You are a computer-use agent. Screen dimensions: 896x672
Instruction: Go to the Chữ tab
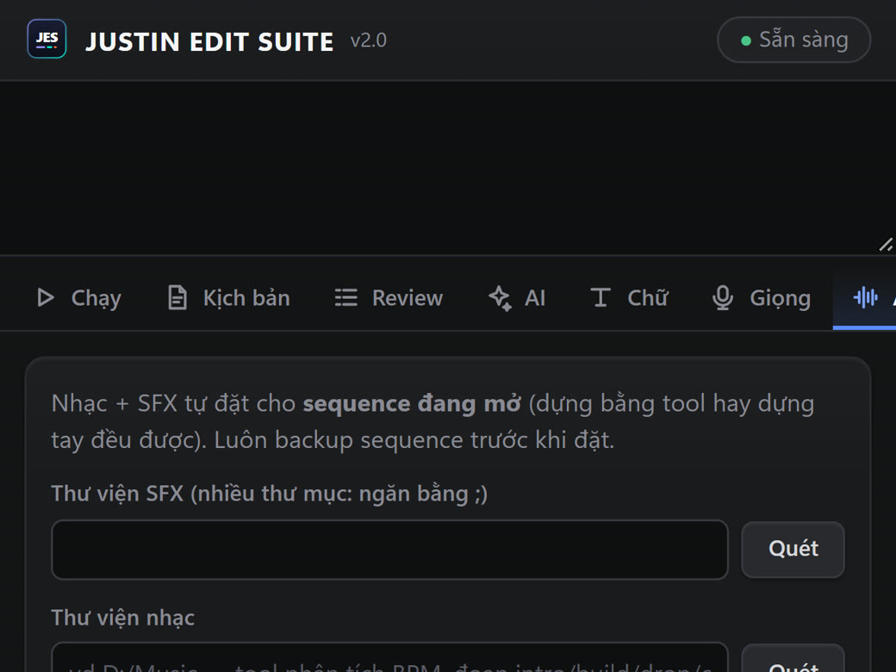[629, 298]
